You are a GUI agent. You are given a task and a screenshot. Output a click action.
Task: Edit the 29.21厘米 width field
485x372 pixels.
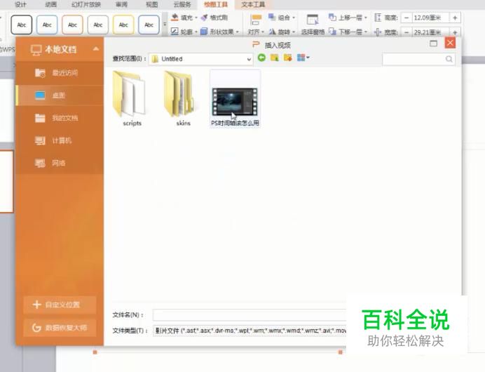click(430, 32)
